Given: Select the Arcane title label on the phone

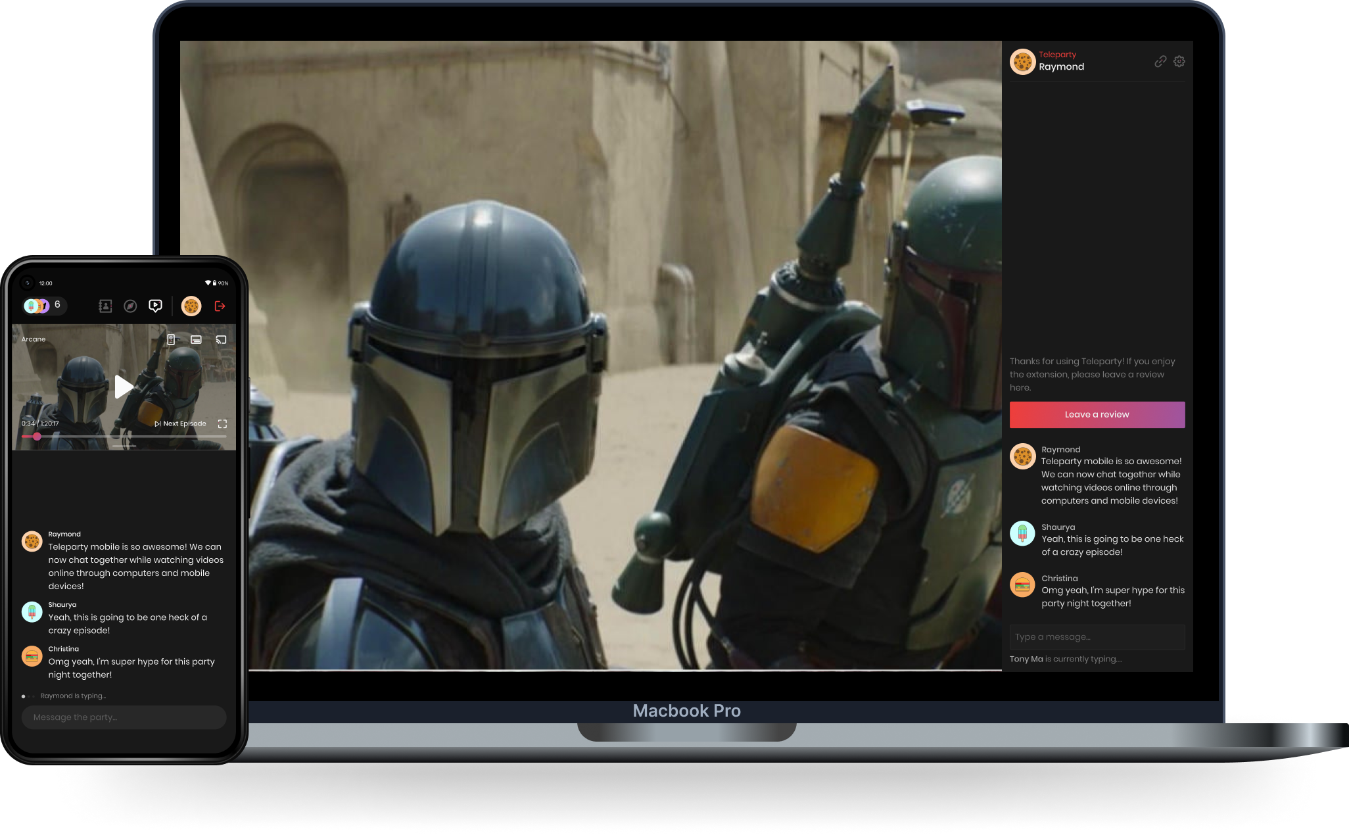Looking at the screenshot, I should pos(34,339).
